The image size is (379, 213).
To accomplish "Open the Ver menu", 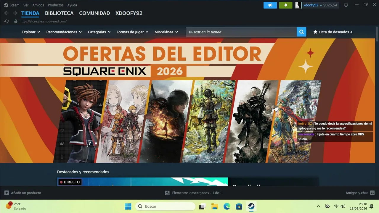I will click(26, 5).
